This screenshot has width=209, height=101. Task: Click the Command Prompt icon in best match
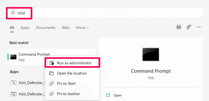pos(14,57)
